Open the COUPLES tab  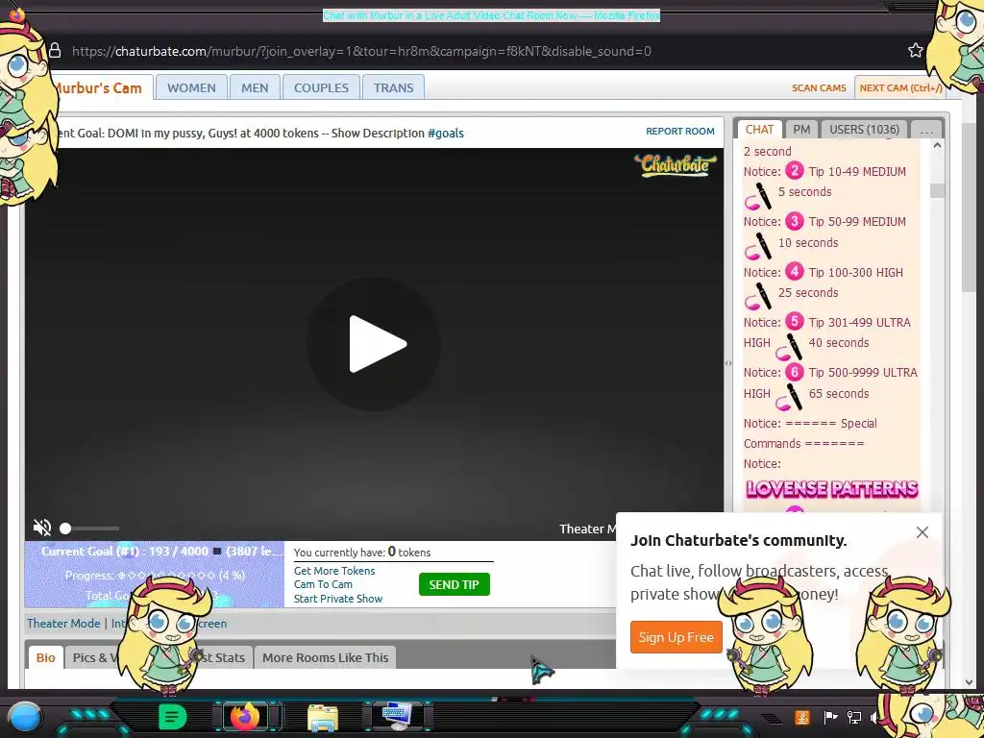point(321,87)
